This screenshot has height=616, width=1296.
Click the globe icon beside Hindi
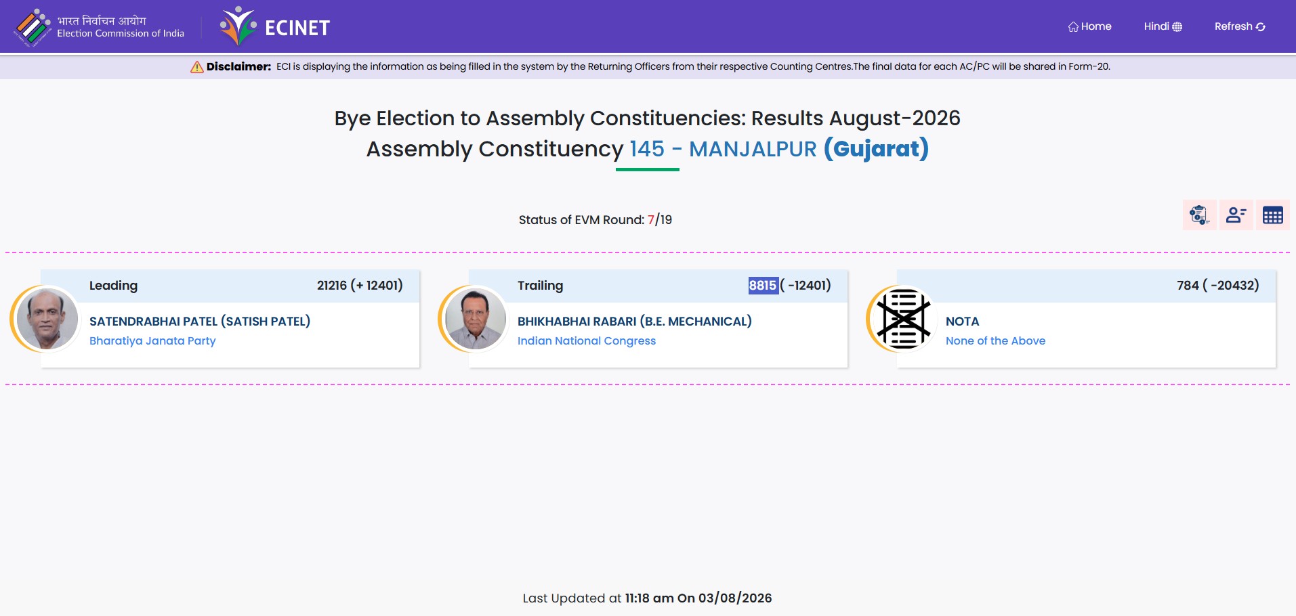[x=1177, y=26]
